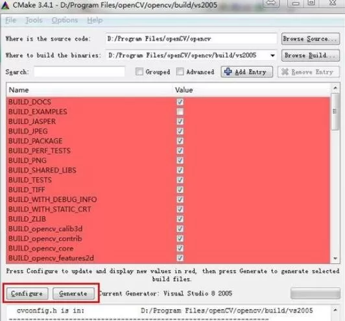
Task: Select the BUILD_EXAMPLES entry name
Action: click(x=38, y=112)
